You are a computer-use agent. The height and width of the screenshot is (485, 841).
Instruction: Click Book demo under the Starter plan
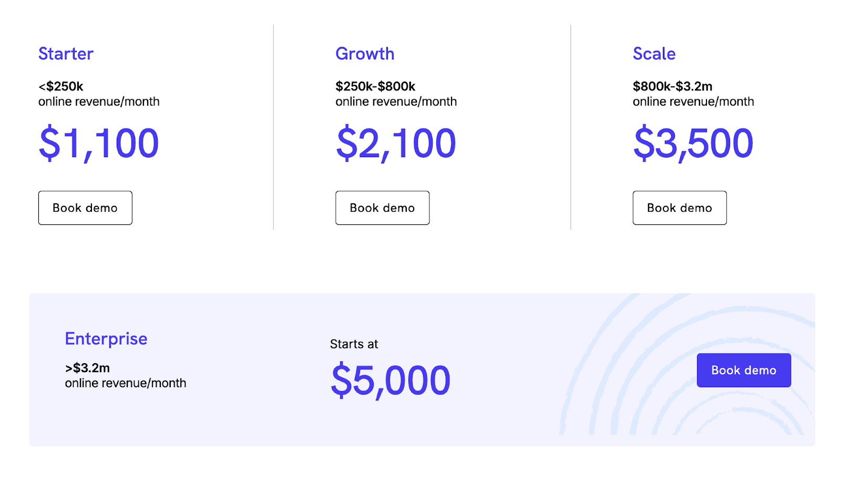(85, 208)
